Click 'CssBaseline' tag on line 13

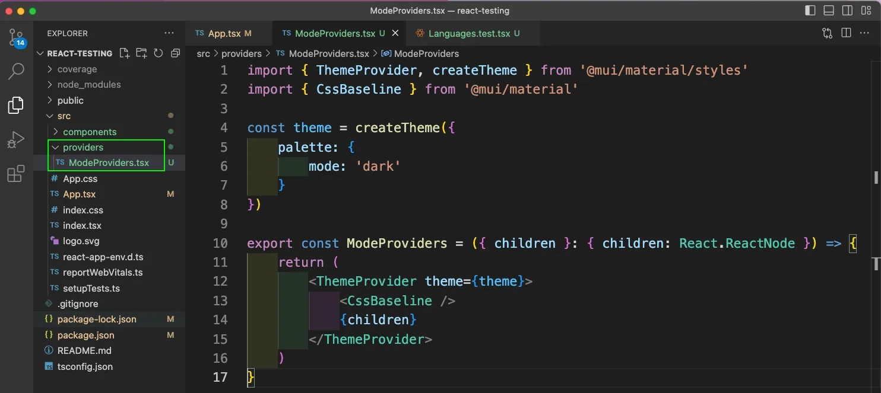389,301
